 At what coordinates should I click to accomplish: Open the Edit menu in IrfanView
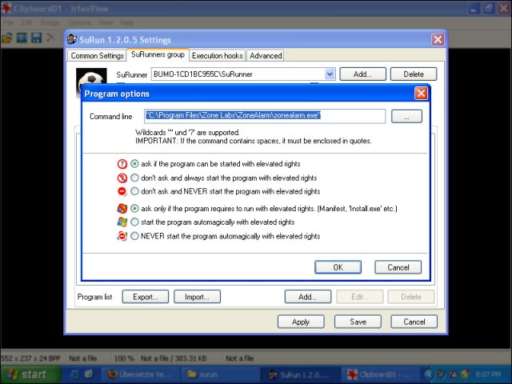26,22
